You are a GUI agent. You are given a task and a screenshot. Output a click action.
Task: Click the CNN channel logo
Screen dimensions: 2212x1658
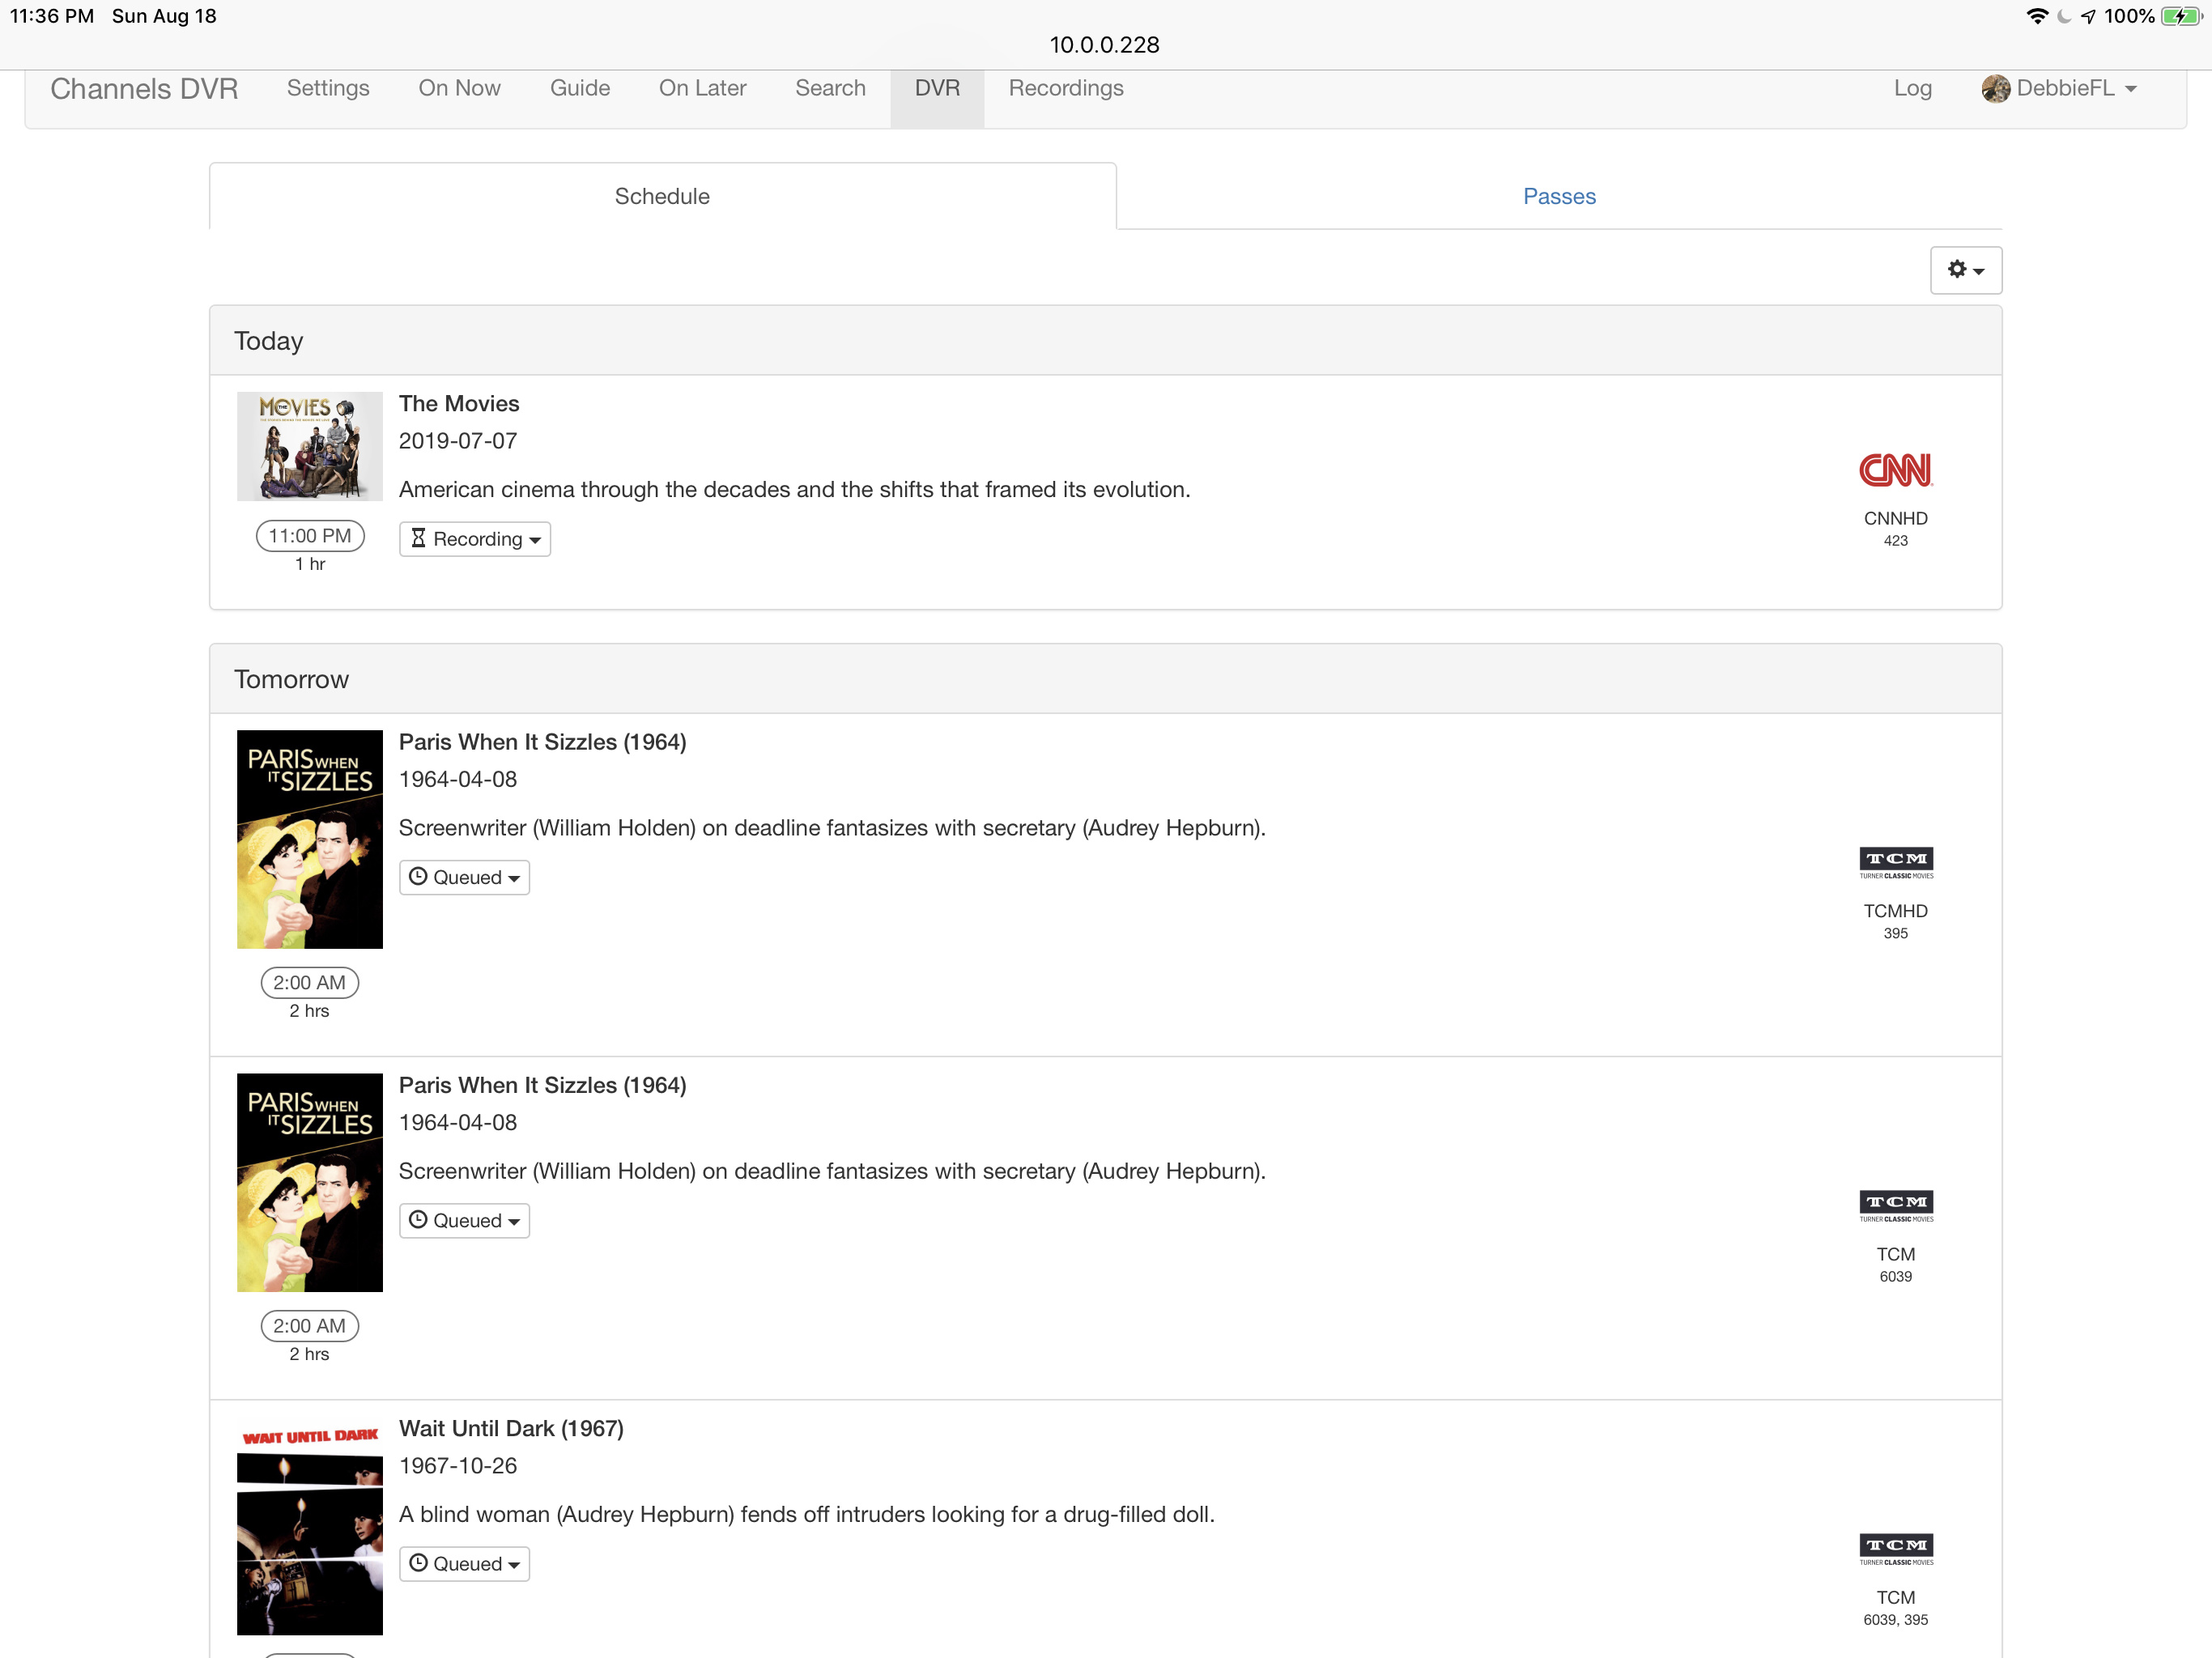(1895, 469)
